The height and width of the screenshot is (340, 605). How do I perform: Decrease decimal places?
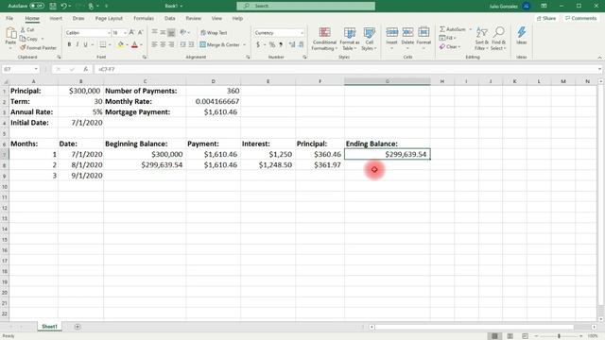pos(301,44)
